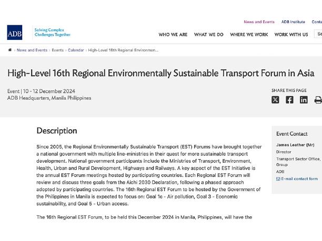Screen dimensions: 322x241
Task: Share this page on Facebook
Action: [x=289, y=100]
